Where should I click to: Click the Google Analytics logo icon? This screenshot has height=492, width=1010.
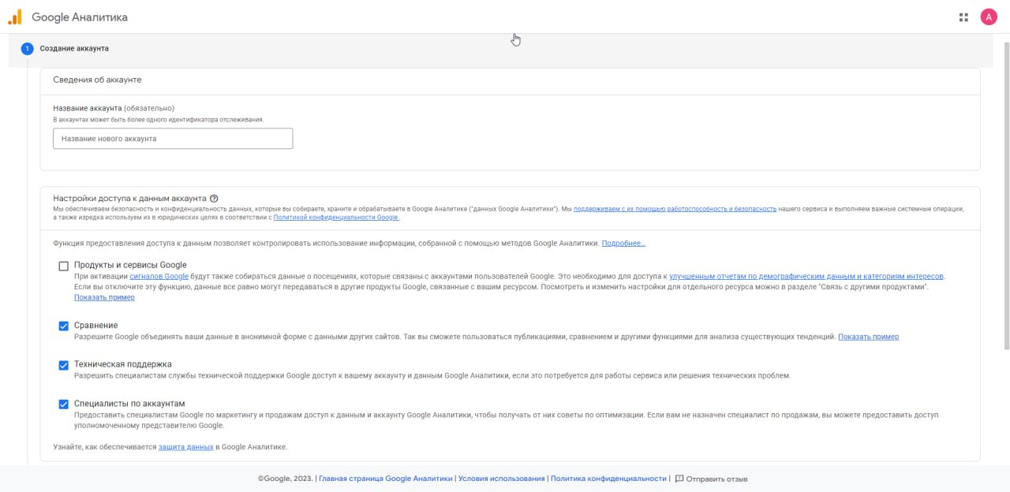(x=15, y=17)
